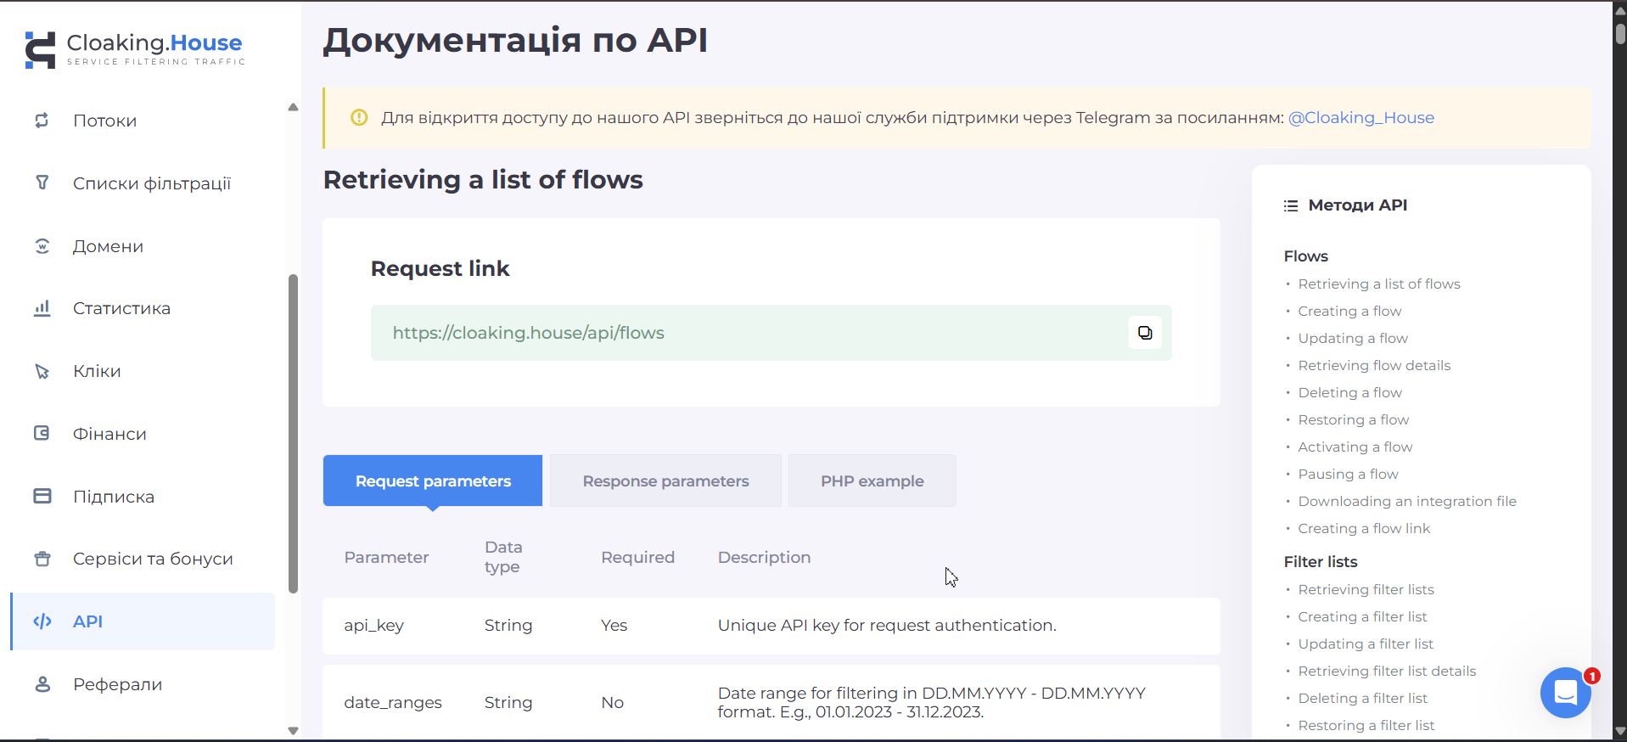Viewport: 1627px width, 742px height.
Task: Open the PHP example tab
Action: [872, 481]
